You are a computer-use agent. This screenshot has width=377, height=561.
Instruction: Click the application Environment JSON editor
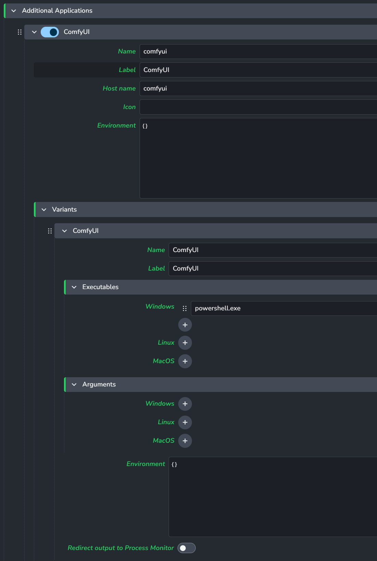(258, 158)
